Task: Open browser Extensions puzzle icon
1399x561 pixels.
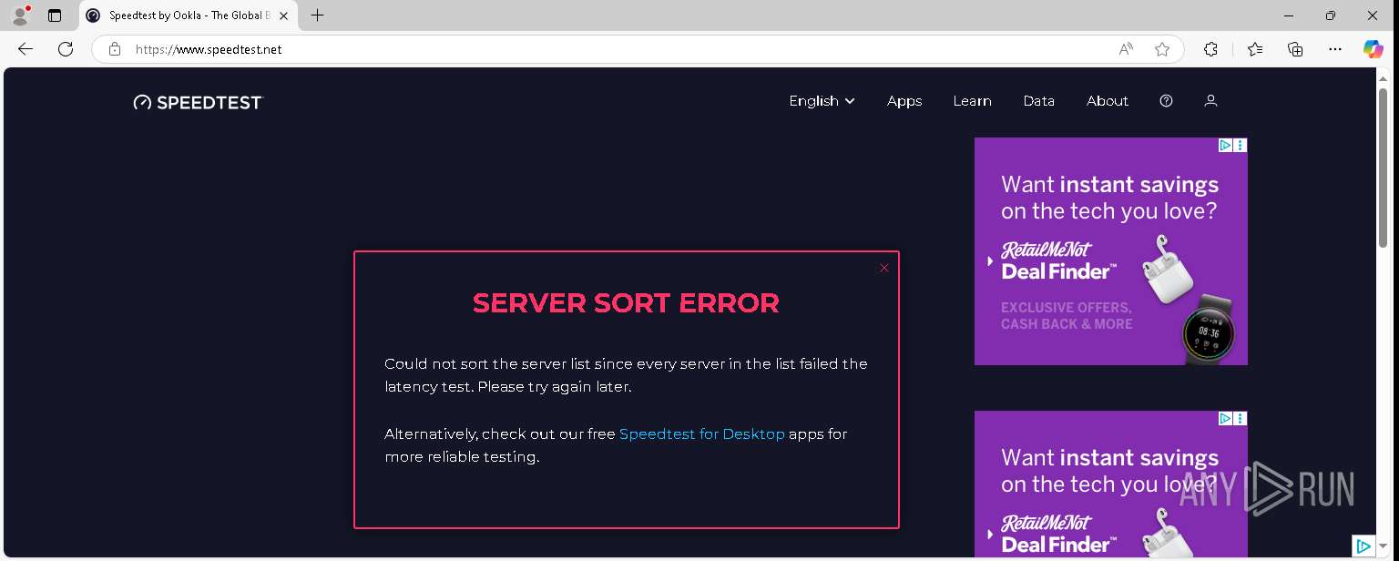Action: [1210, 49]
